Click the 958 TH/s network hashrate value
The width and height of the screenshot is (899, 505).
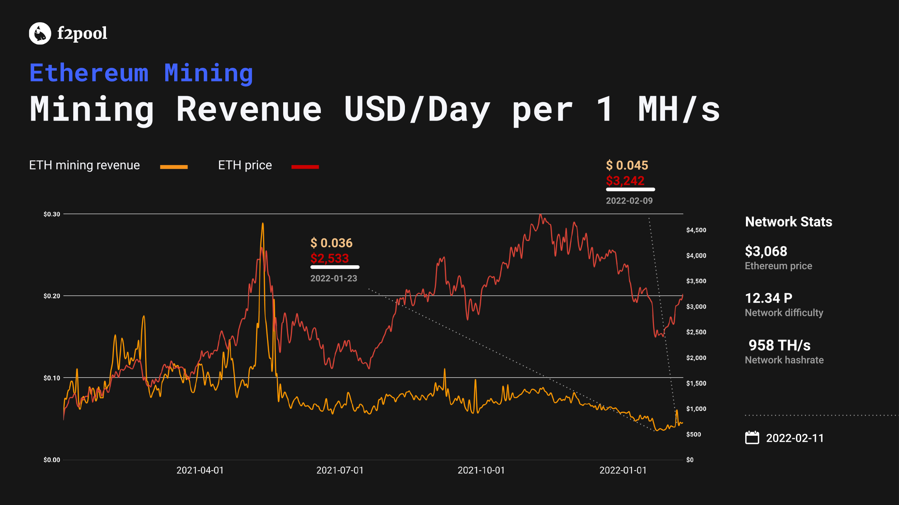click(x=780, y=345)
